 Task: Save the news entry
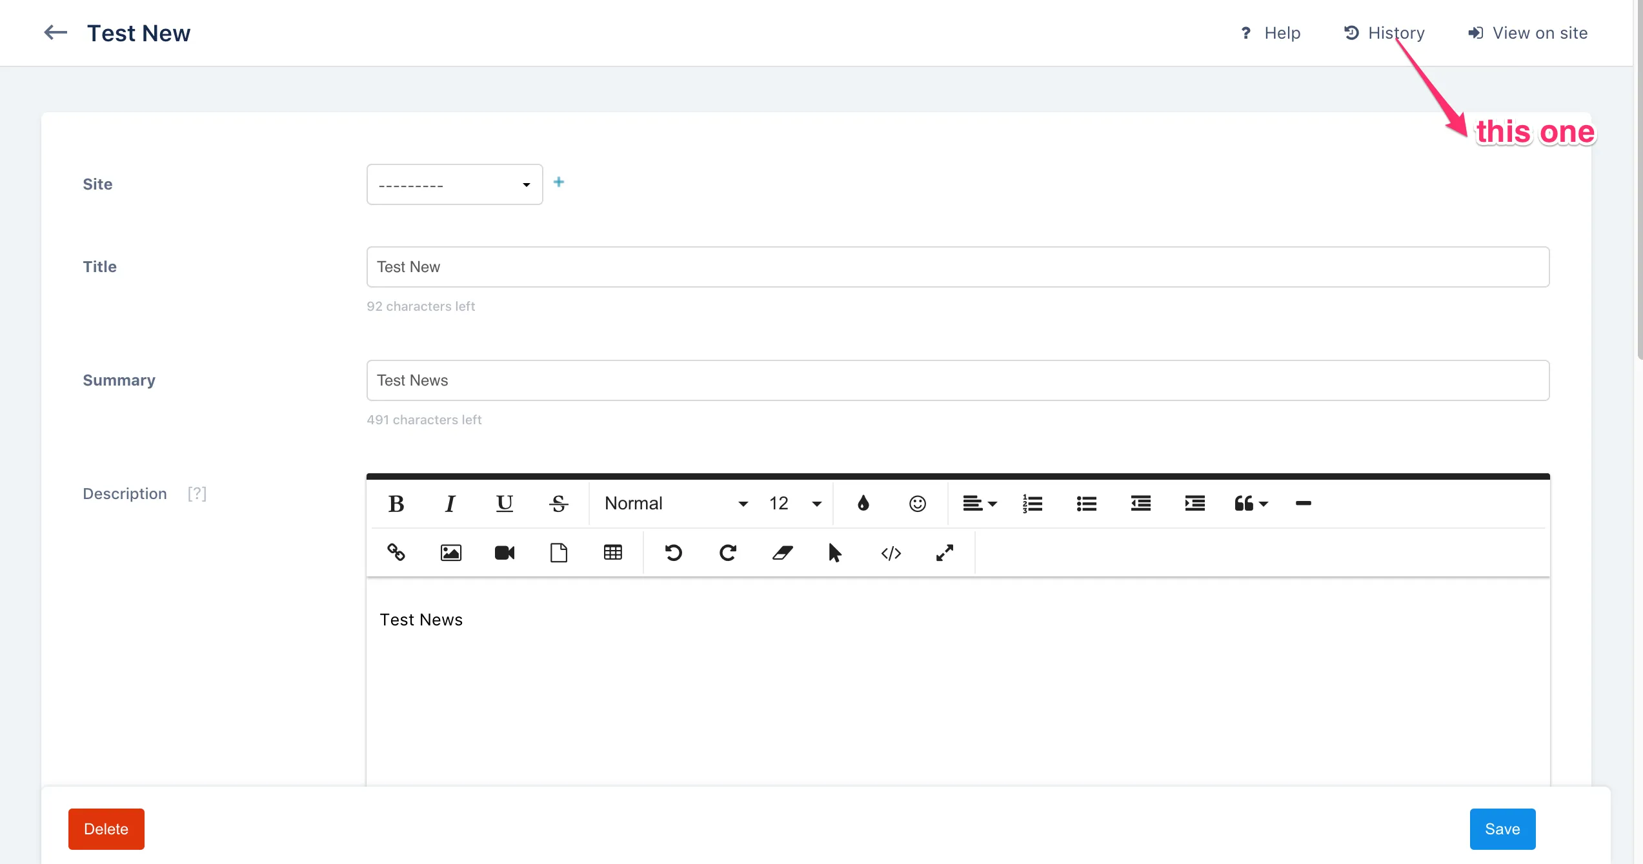(1502, 829)
